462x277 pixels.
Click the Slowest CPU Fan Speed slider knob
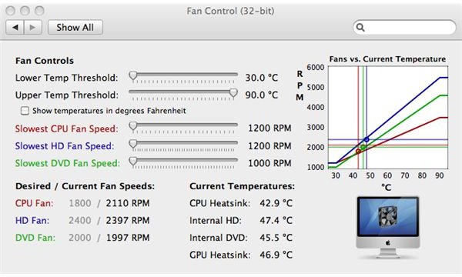tap(133, 126)
